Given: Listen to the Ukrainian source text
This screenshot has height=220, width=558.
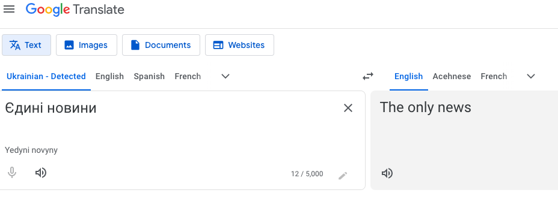Looking at the screenshot, I should coord(41,173).
